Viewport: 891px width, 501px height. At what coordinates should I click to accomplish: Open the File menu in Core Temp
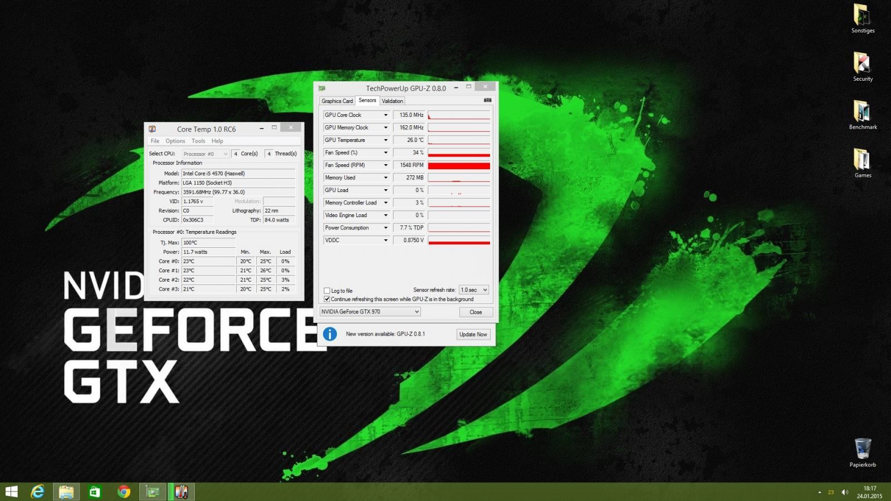155,141
